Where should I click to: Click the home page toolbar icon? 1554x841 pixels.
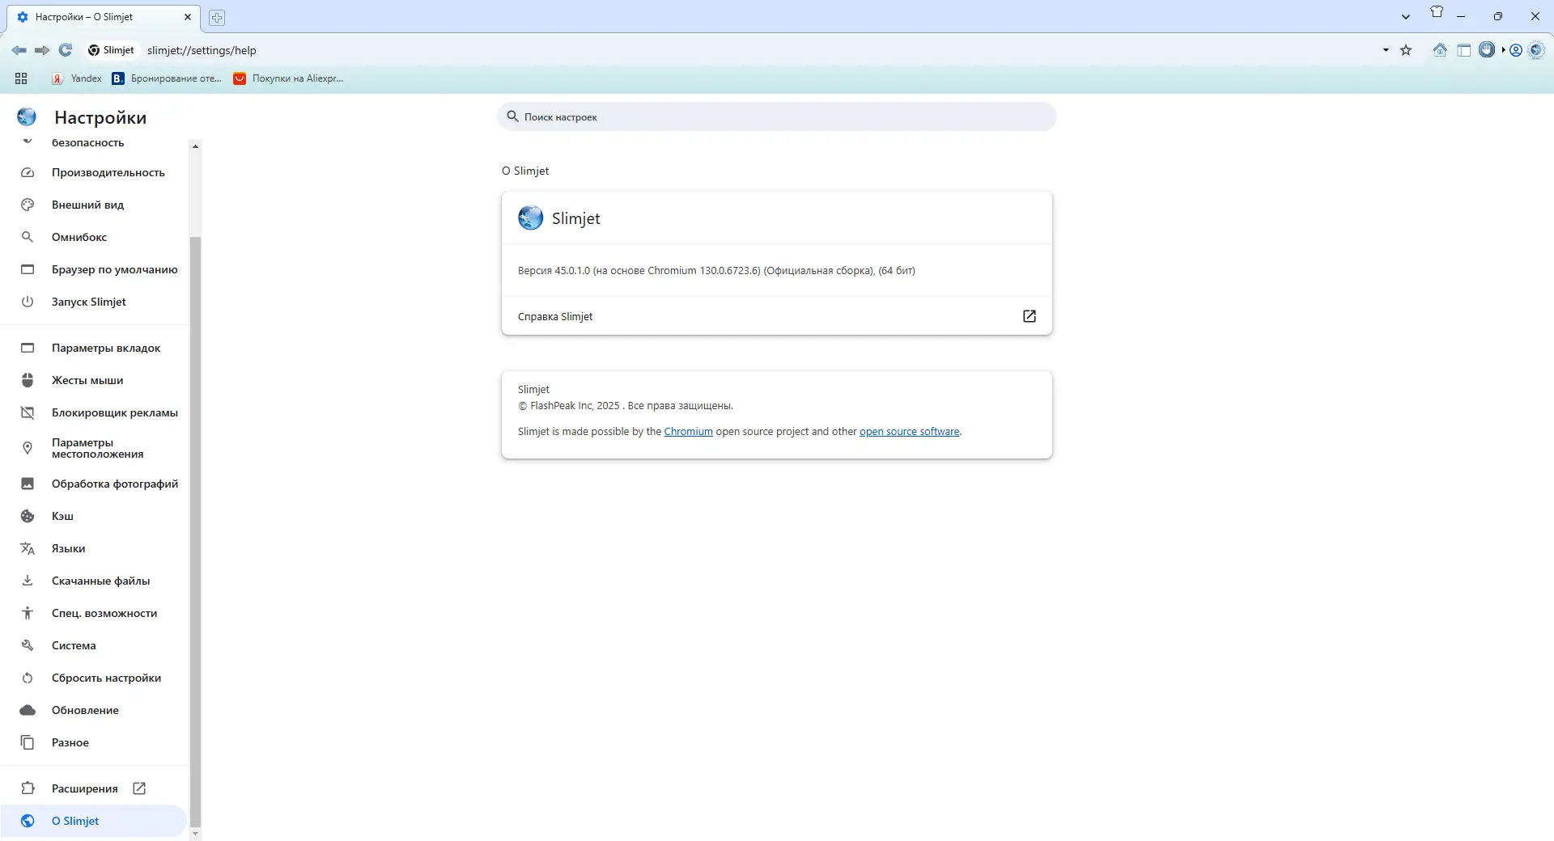[1440, 50]
